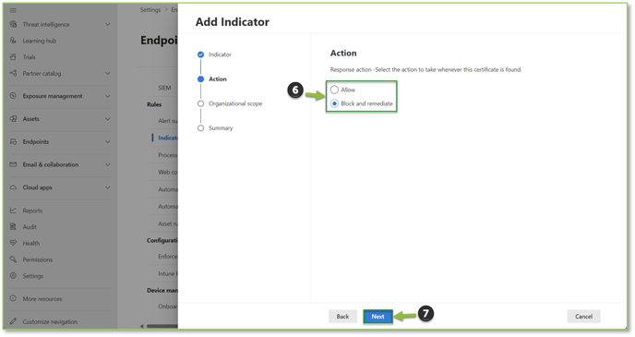Select the Allow radio button

point(334,90)
